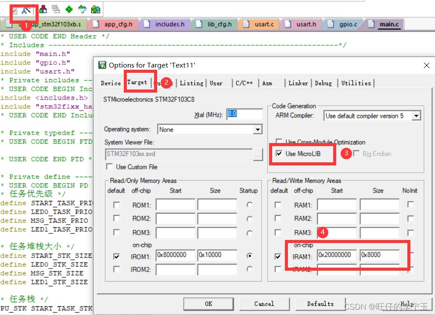Image resolution: width=435 pixels, height=315 pixels.
Task: Open the Operating system dropdown
Action: click(x=258, y=129)
